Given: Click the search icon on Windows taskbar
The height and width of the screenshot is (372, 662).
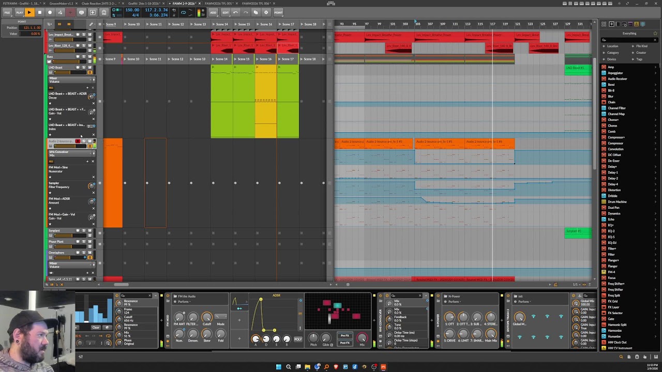Looking at the screenshot, I should tap(288, 367).
